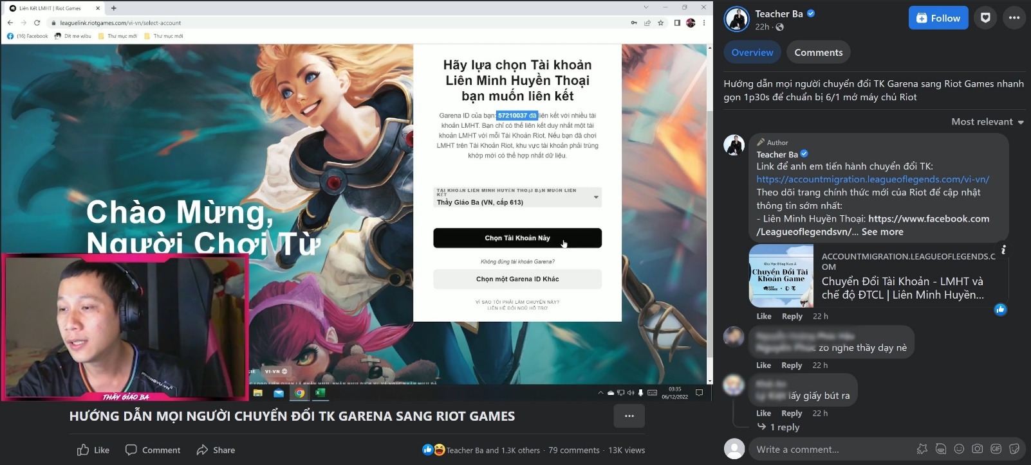Screen dimensions: 1031x465
Task: Open the avatar sticker icon in the comment box
Action: (922, 449)
